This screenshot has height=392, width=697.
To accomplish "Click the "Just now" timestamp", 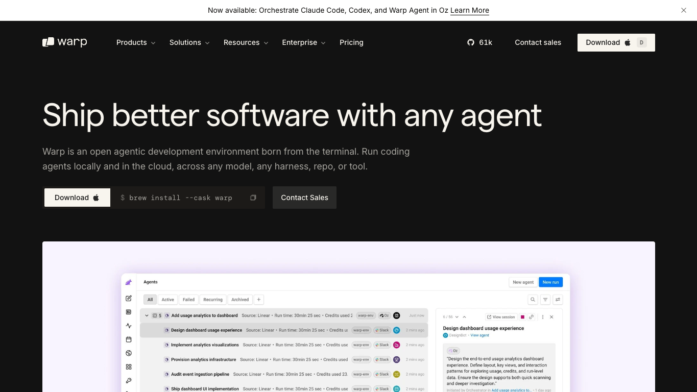I will 417,315.
